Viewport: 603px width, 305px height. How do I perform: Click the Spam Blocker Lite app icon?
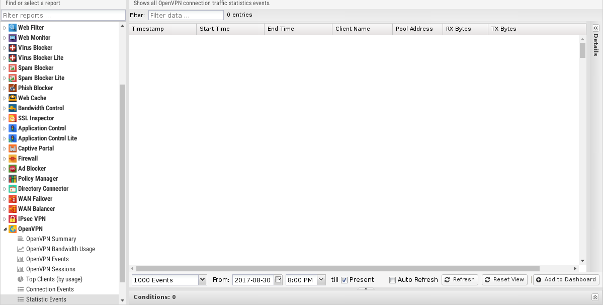12,78
